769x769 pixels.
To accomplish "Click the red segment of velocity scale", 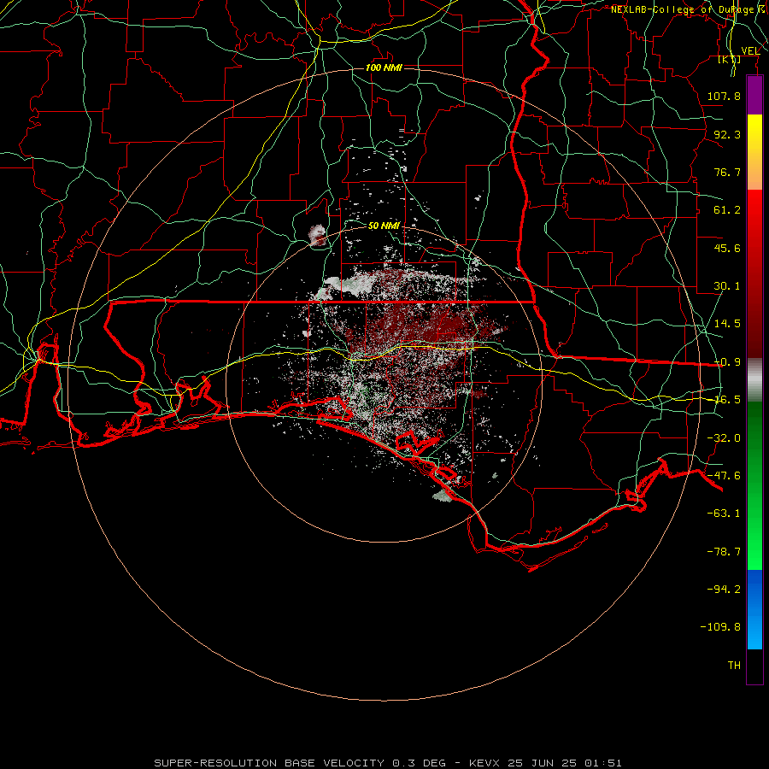I will click(x=754, y=273).
